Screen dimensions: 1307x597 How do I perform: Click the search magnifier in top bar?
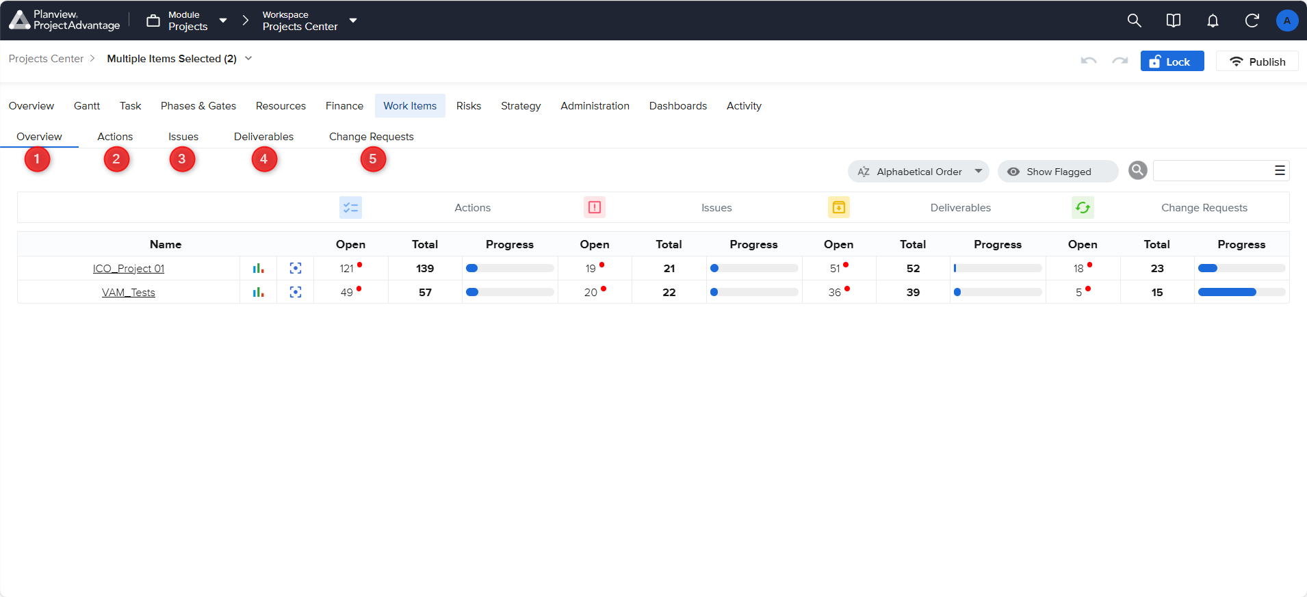tap(1134, 21)
